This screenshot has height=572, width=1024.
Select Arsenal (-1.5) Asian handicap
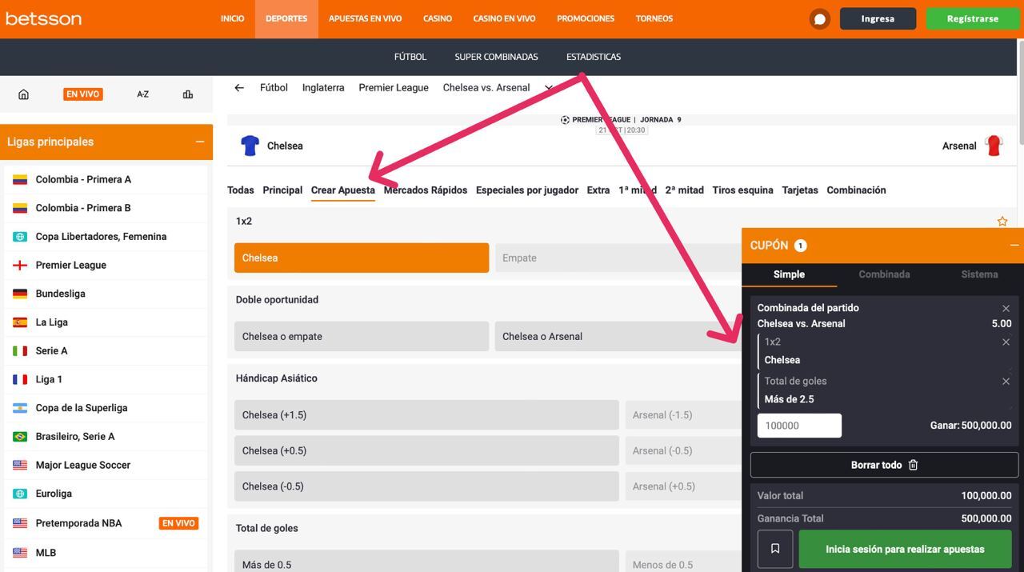click(683, 414)
